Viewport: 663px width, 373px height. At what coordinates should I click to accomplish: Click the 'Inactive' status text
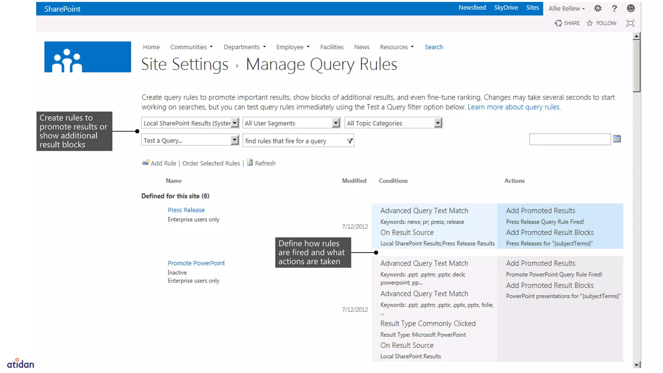click(177, 272)
